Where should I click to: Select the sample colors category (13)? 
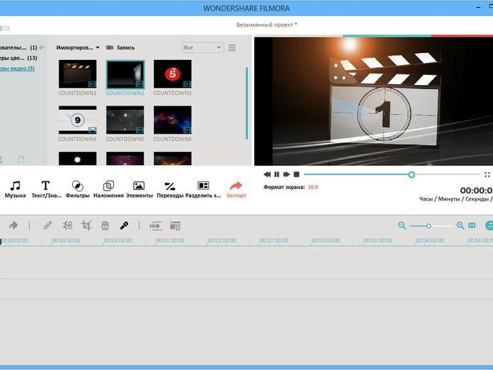19,58
